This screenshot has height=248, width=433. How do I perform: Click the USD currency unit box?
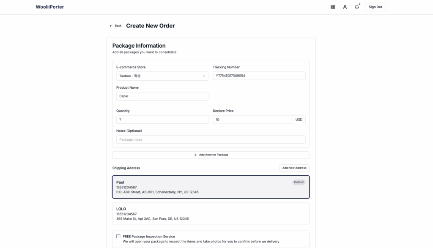click(x=299, y=120)
